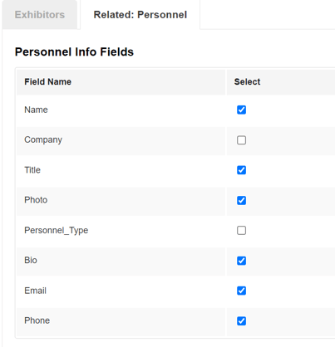This screenshot has width=335, height=347.
Task: Click the Email field name text
Action: [35, 291]
